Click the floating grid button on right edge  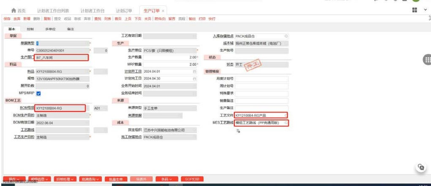[x=427, y=60]
